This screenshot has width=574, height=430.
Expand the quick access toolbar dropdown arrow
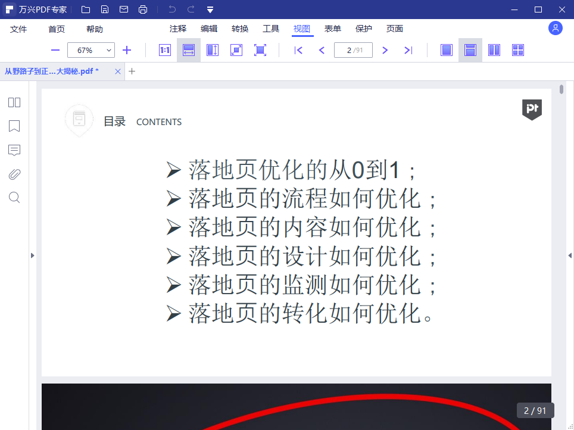(210, 10)
